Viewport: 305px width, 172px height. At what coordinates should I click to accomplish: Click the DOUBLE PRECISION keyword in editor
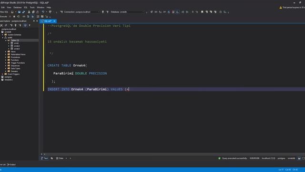click(x=91, y=73)
